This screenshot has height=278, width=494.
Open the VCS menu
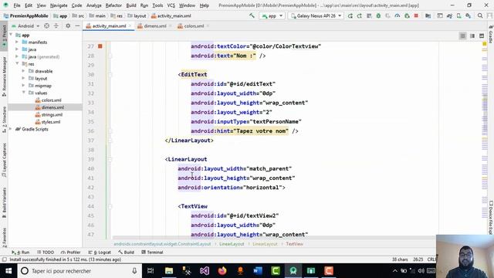[x=171, y=5]
